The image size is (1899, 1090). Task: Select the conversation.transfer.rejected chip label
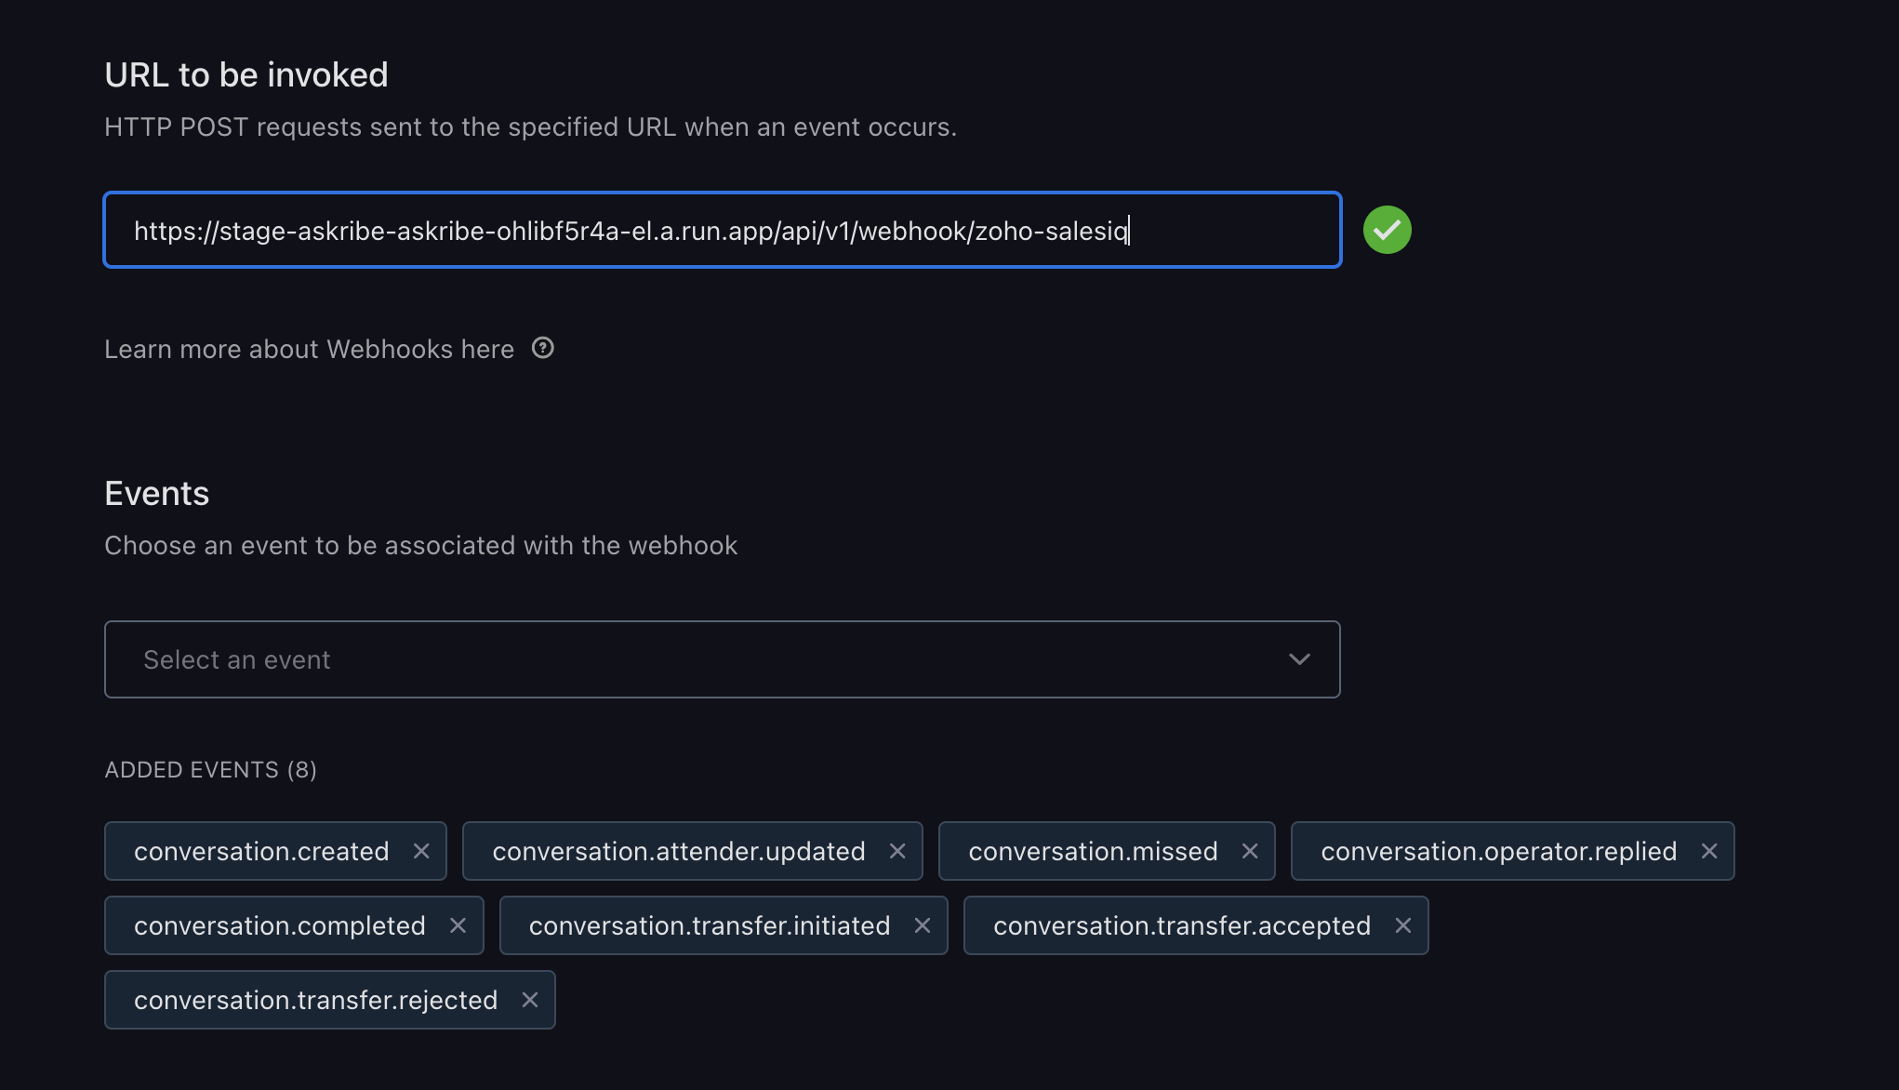pos(315,1000)
